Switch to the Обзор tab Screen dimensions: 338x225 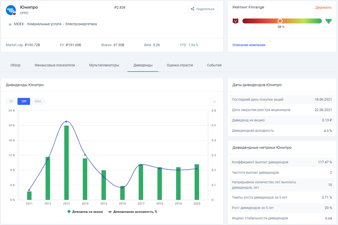click(x=15, y=65)
